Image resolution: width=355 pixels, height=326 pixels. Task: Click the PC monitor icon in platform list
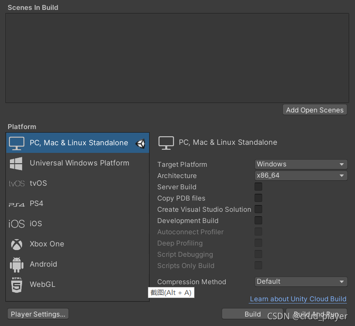[x=17, y=143]
